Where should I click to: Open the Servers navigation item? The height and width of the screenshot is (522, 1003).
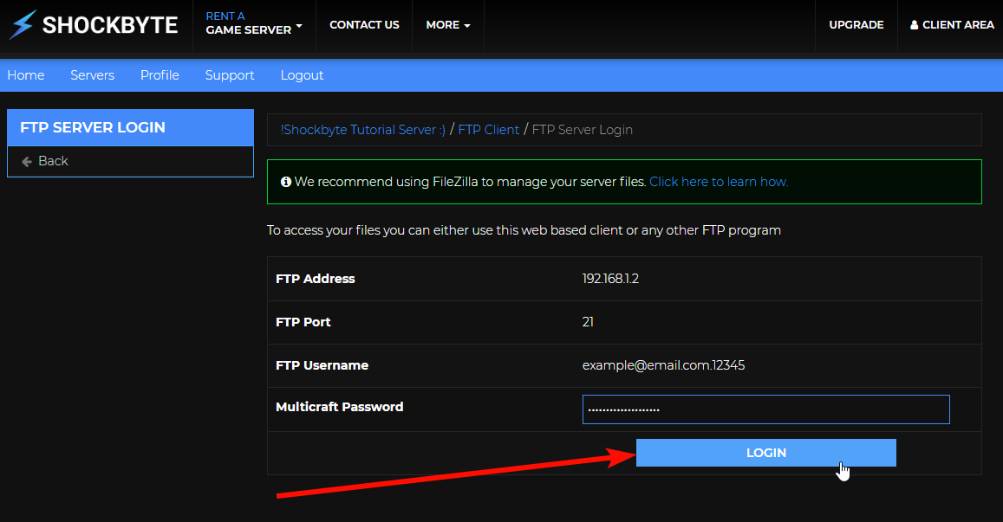[92, 75]
